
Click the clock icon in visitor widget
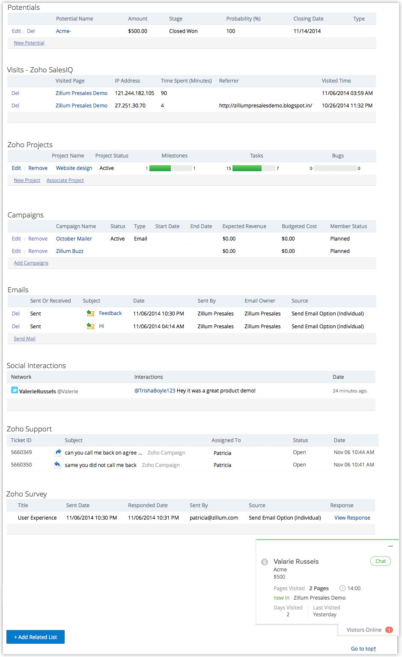pyautogui.click(x=342, y=588)
